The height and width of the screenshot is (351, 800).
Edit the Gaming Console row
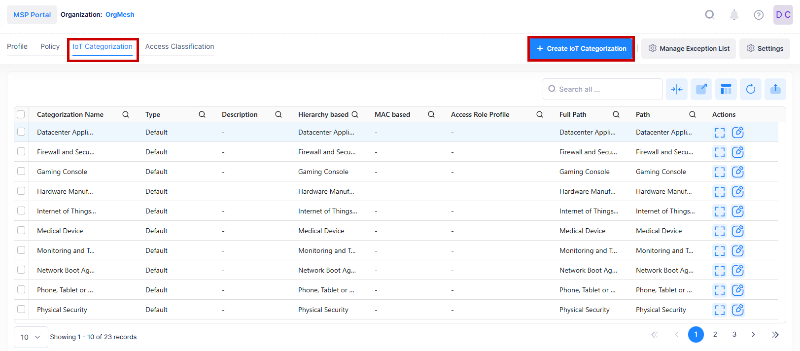coord(737,172)
